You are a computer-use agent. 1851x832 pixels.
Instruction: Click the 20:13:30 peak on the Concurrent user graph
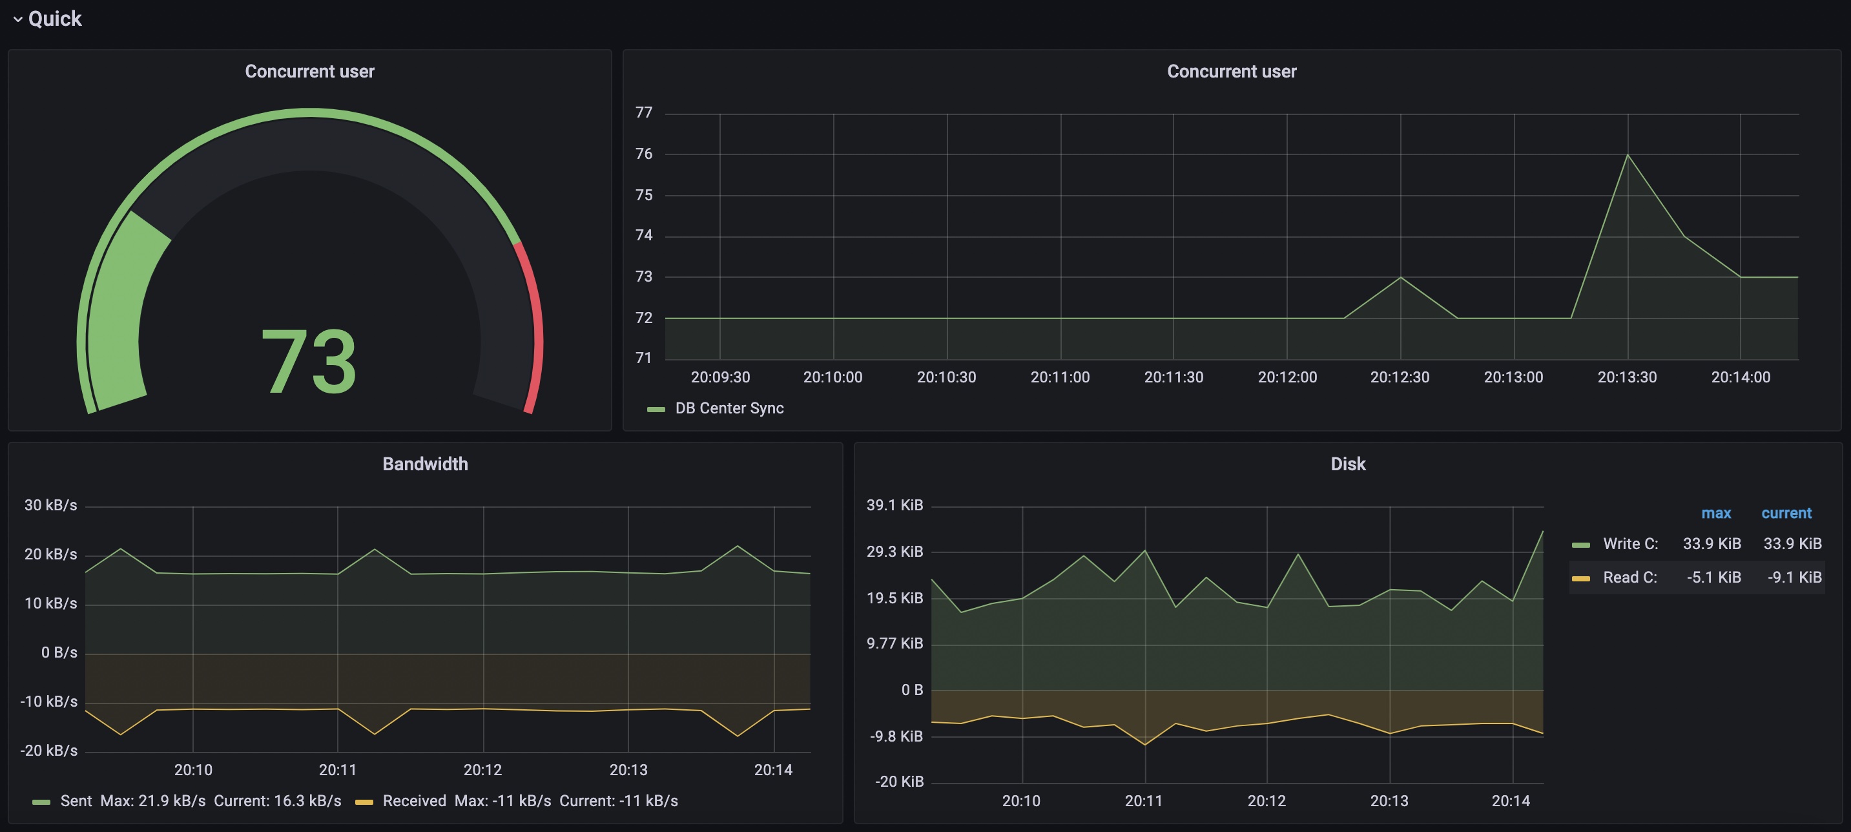tap(1627, 154)
